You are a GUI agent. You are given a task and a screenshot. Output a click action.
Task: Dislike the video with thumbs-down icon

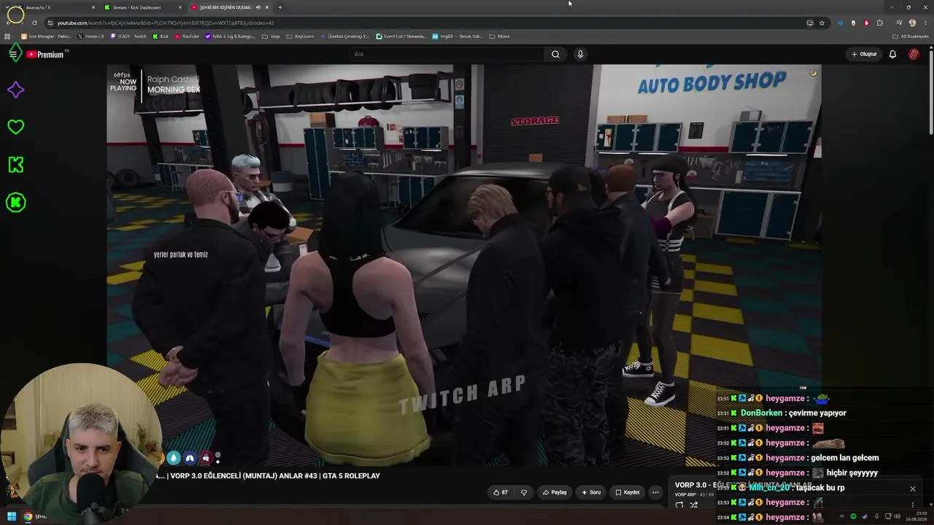(523, 492)
